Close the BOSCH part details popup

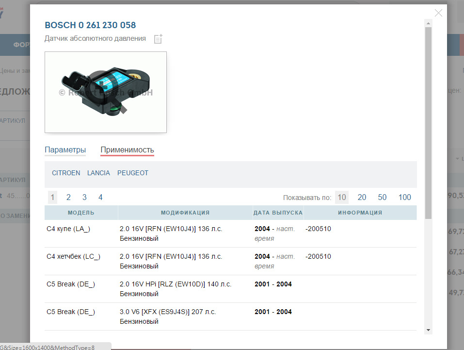[x=438, y=13]
